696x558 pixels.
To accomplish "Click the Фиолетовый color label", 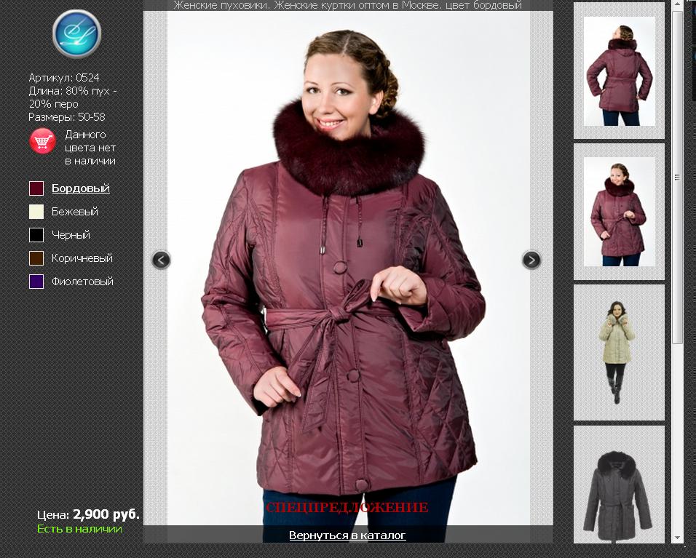I will pos(82,282).
